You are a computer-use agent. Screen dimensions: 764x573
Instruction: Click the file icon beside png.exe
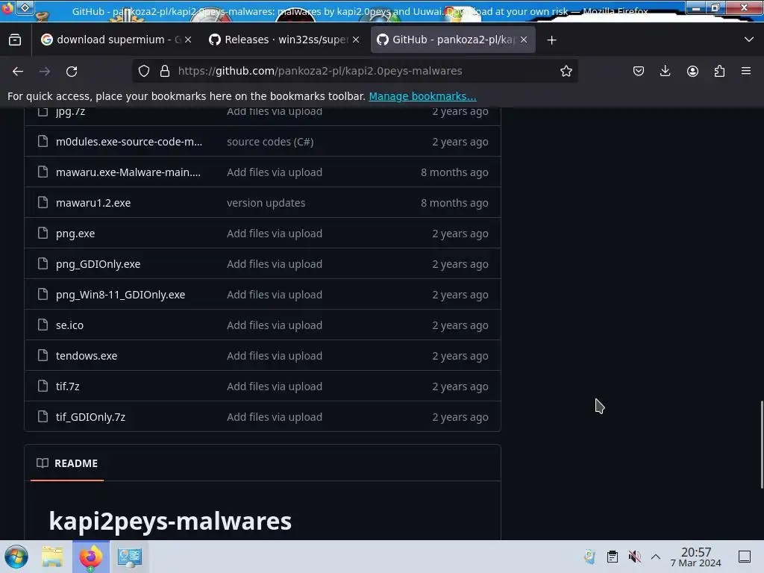[x=43, y=234]
